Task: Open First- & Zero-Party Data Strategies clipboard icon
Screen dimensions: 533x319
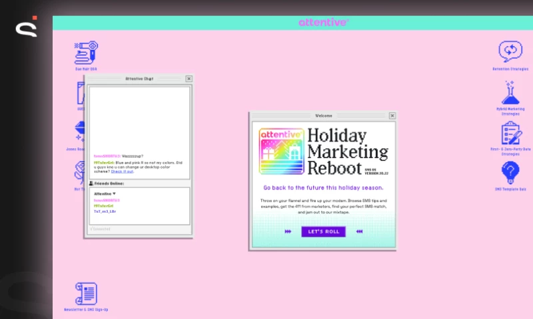Action: (x=511, y=133)
